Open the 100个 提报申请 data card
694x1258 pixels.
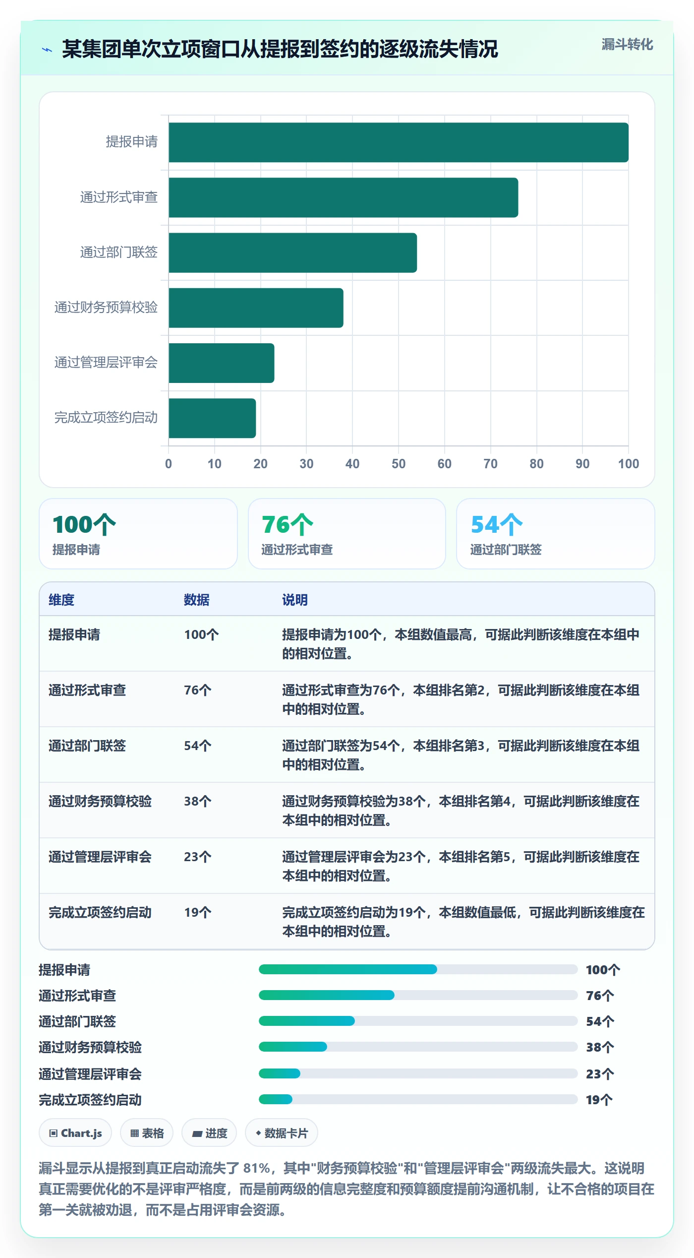tap(138, 534)
